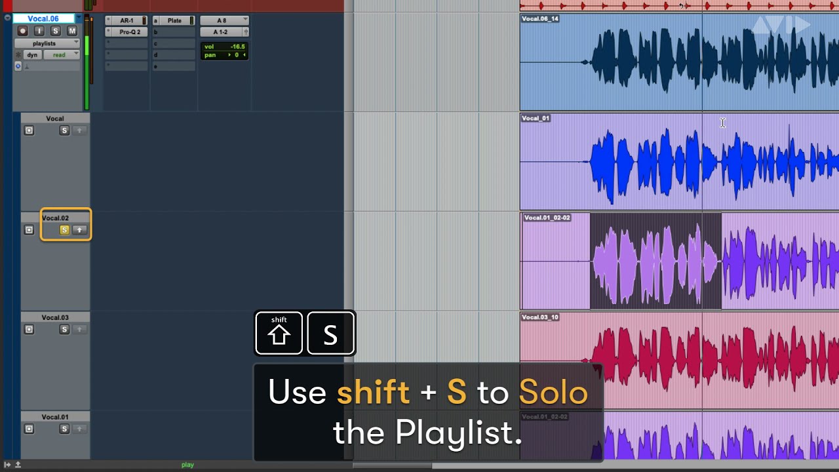The image size is (839, 472).
Task: Solo the Vocal playlist lane
Action: [x=64, y=130]
